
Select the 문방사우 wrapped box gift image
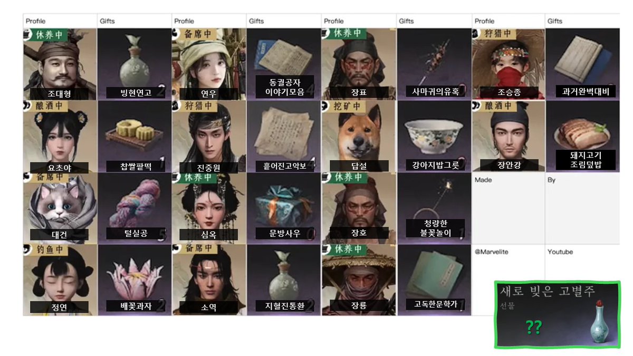[x=284, y=208]
